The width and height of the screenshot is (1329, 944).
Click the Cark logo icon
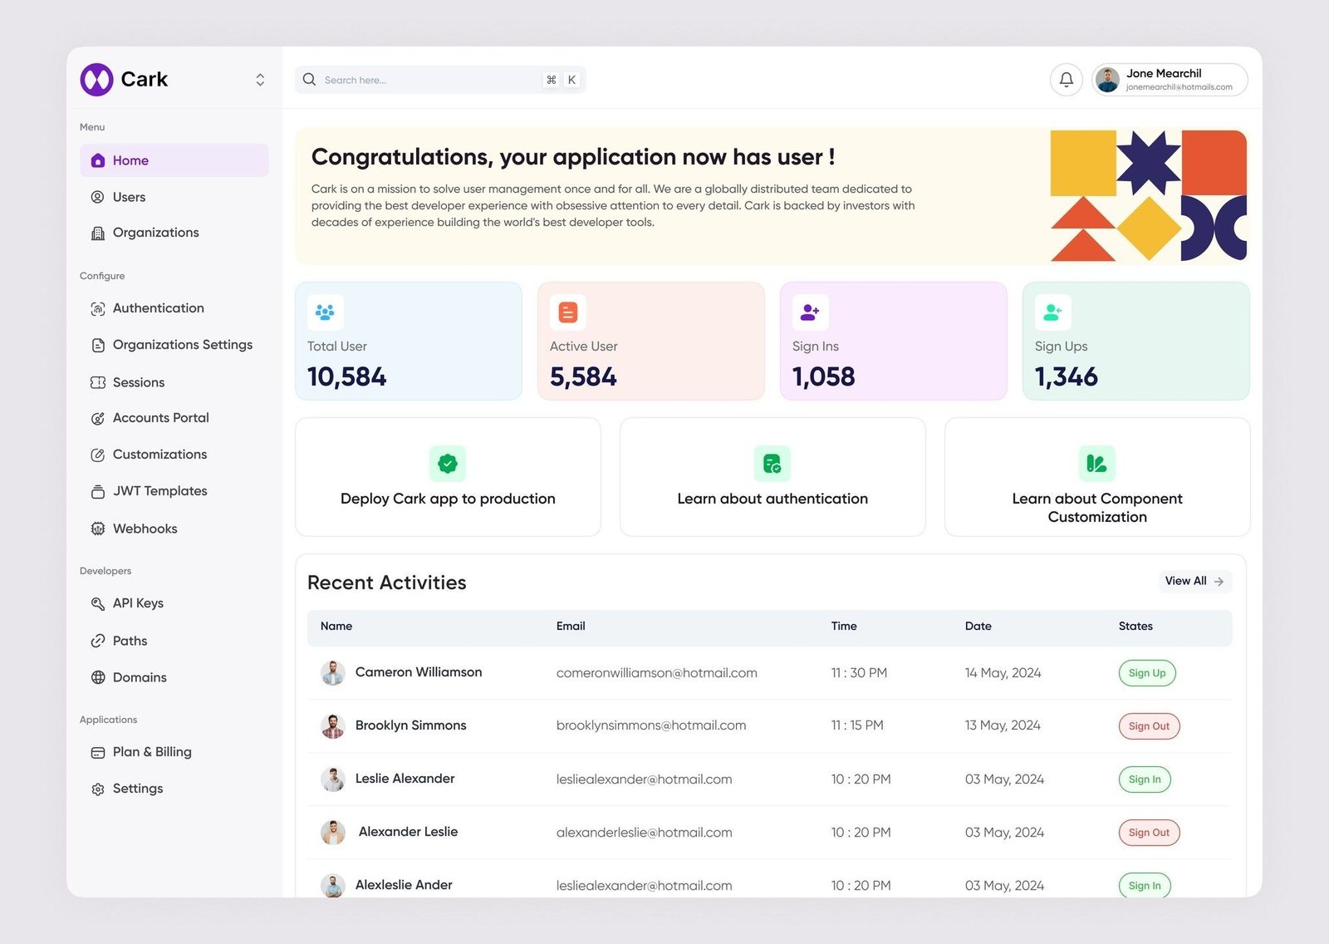(96, 80)
